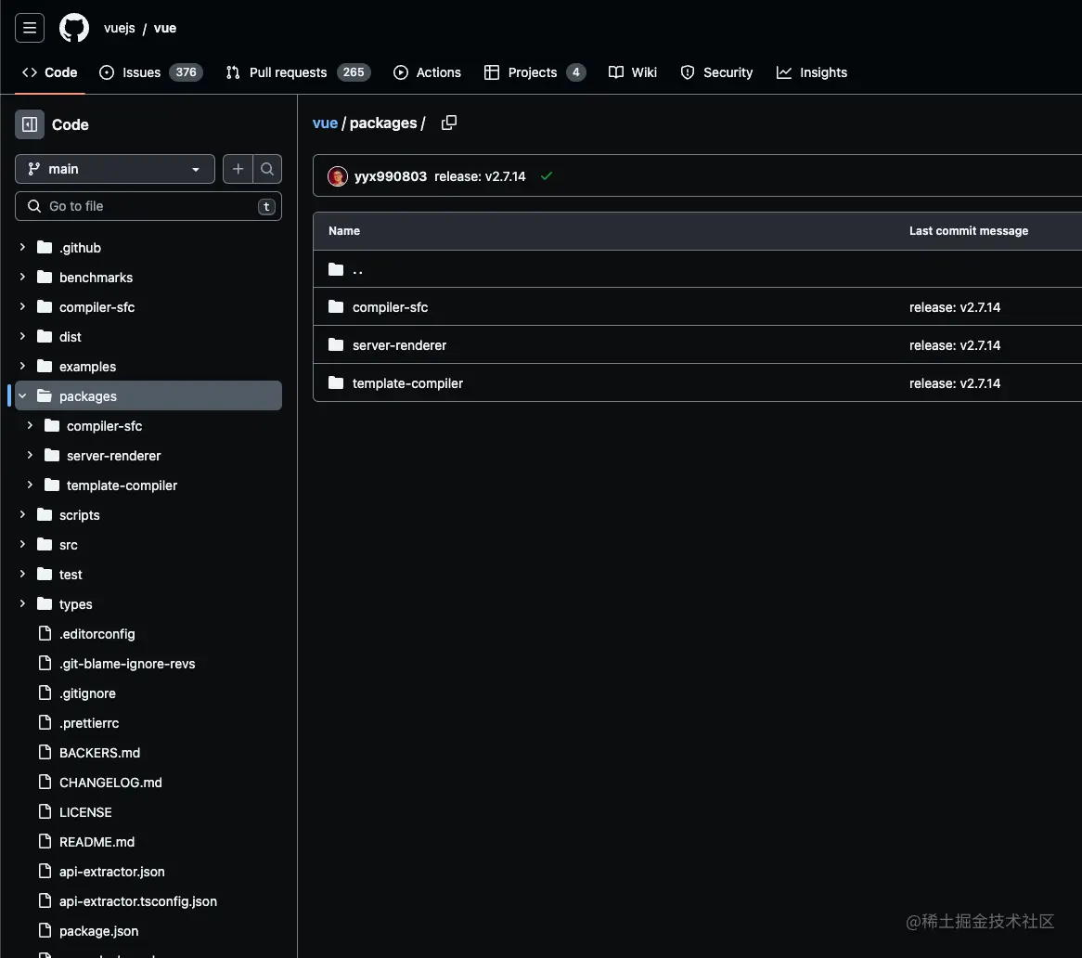Expand the types folder chevron
This screenshot has width=1082, height=958.
click(22, 603)
